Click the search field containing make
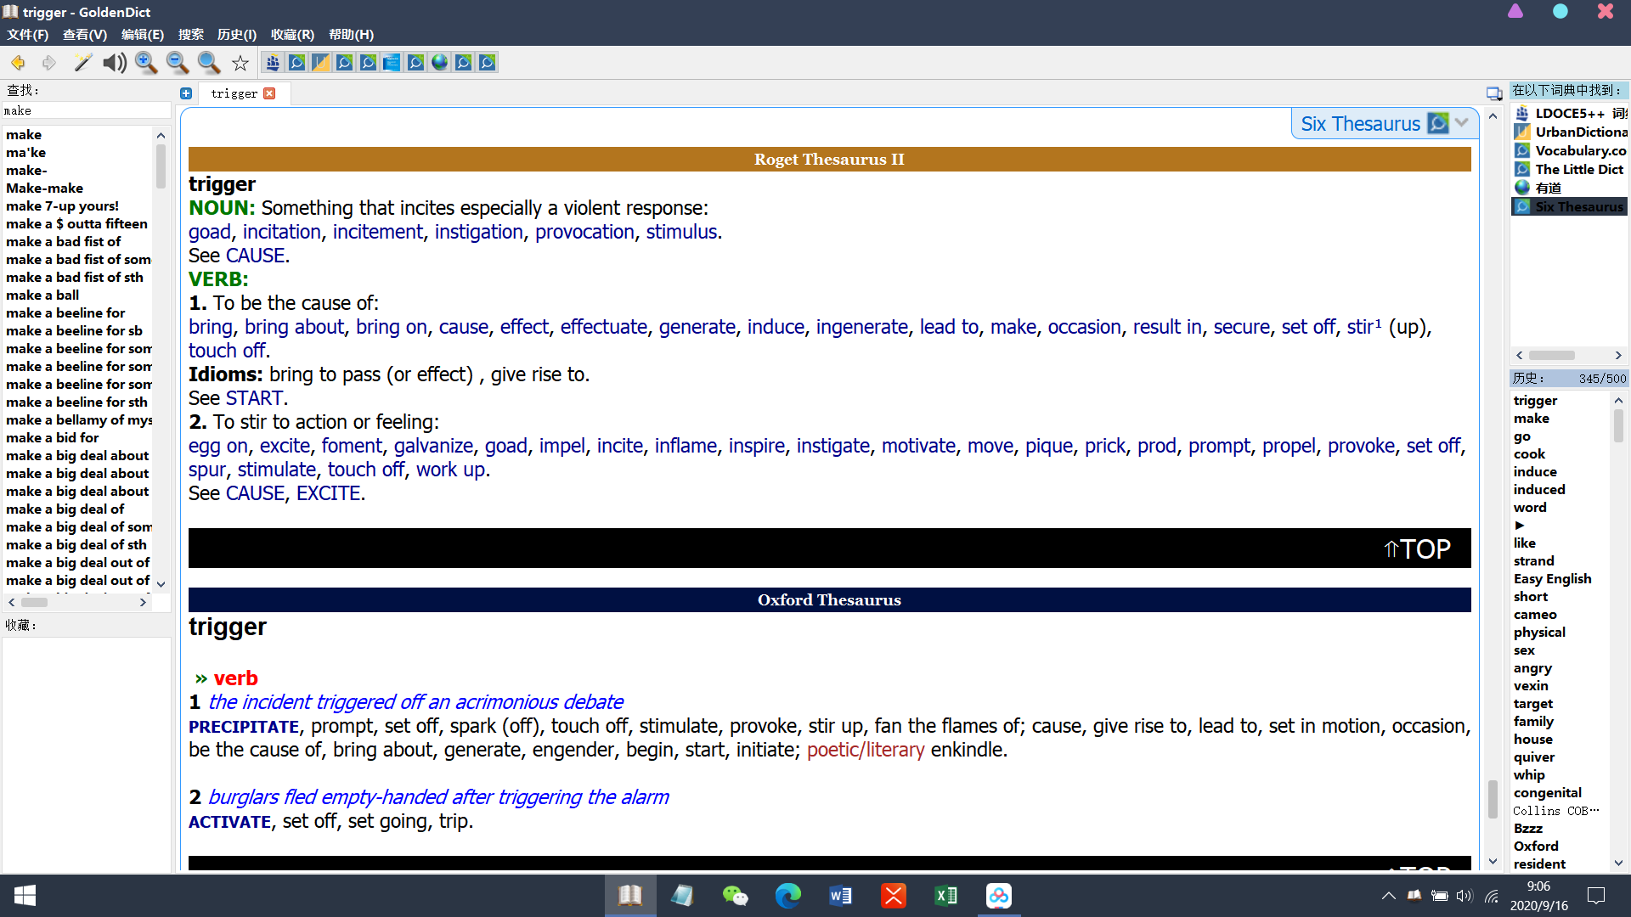 [86, 111]
